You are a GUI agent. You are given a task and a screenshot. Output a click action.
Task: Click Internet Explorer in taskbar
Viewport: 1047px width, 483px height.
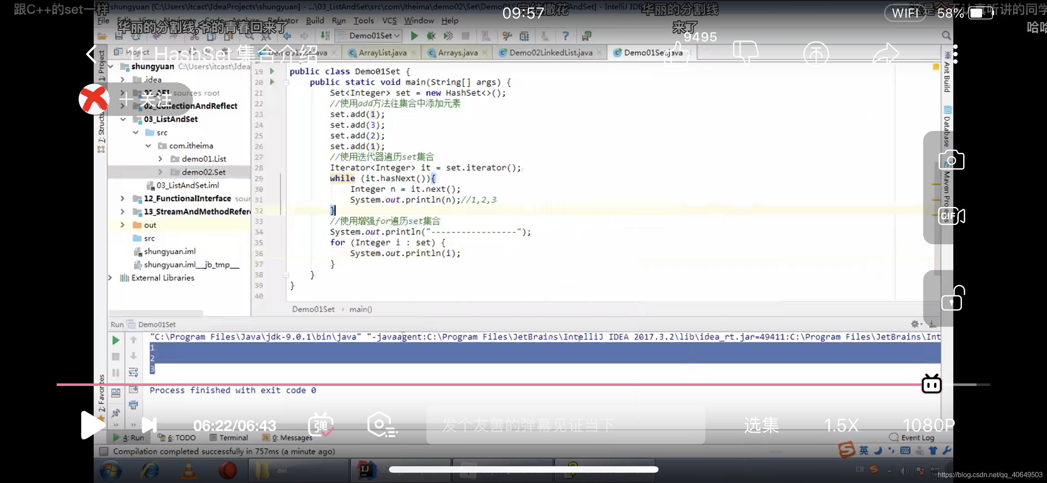pos(150,471)
